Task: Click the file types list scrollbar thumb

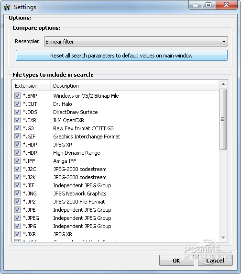Action: (223, 119)
